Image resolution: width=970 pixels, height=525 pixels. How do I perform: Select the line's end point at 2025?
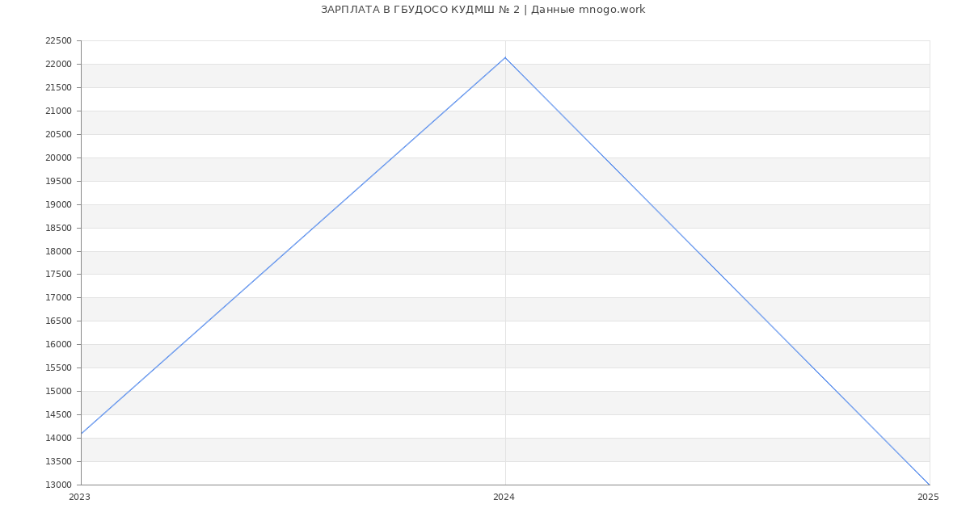tap(930, 485)
